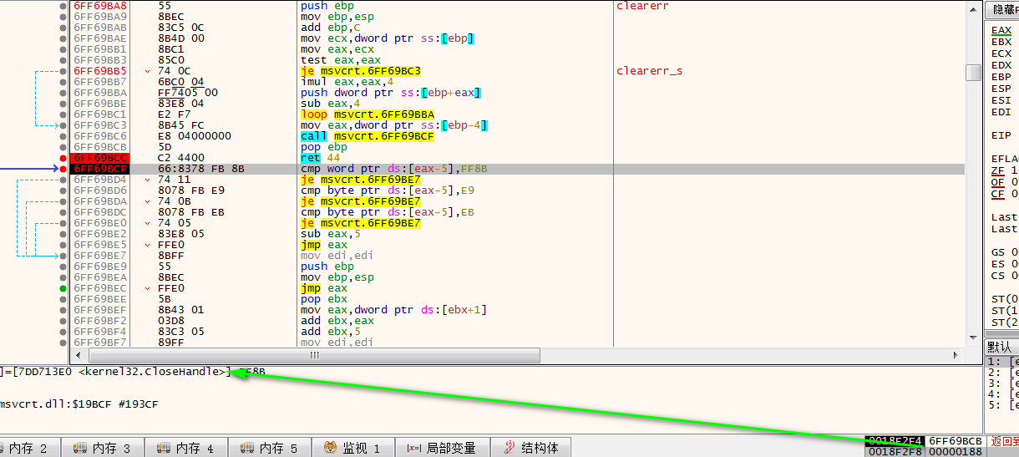
Task: Switch to the 内存 2 tab
Action: 31,448
